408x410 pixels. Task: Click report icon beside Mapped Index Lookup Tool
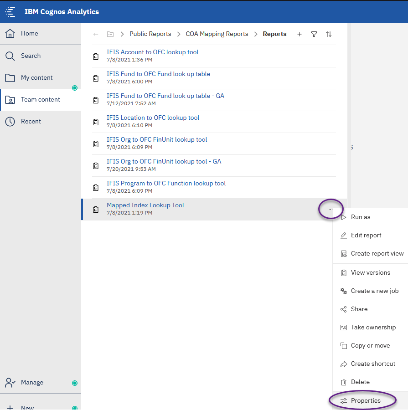click(96, 210)
